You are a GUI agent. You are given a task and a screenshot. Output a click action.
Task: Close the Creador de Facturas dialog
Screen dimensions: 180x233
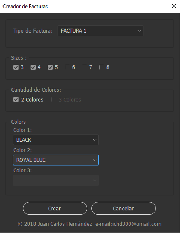pos(174,6)
